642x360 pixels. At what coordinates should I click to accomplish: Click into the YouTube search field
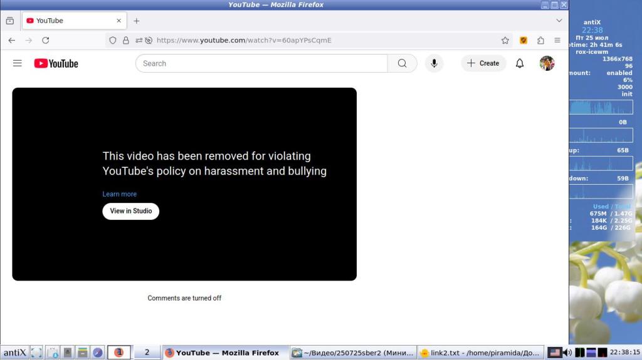tap(261, 63)
